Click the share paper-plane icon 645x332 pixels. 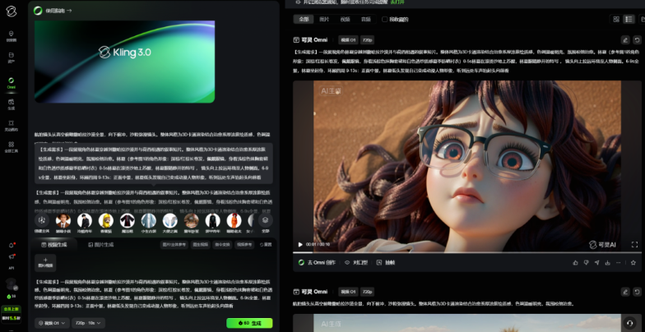[597, 263]
